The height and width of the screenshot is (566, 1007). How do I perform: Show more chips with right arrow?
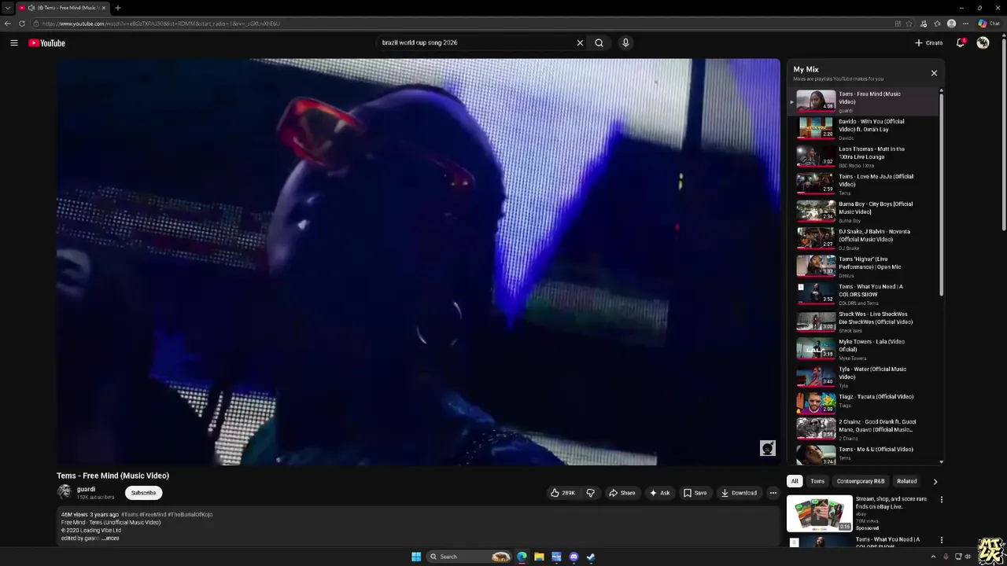pos(935,481)
